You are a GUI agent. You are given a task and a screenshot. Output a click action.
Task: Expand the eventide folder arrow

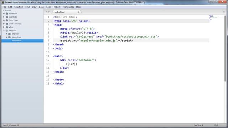(4, 17)
